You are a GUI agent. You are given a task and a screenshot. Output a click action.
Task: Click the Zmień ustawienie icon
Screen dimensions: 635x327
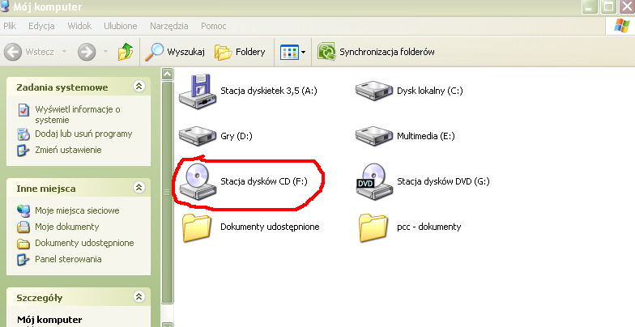point(23,151)
